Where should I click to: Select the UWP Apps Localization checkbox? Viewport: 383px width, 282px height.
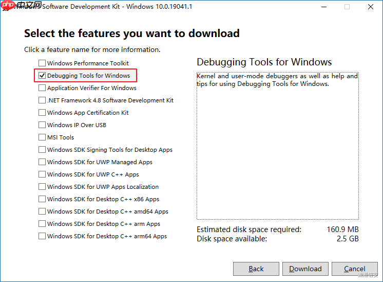pos(42,186)
